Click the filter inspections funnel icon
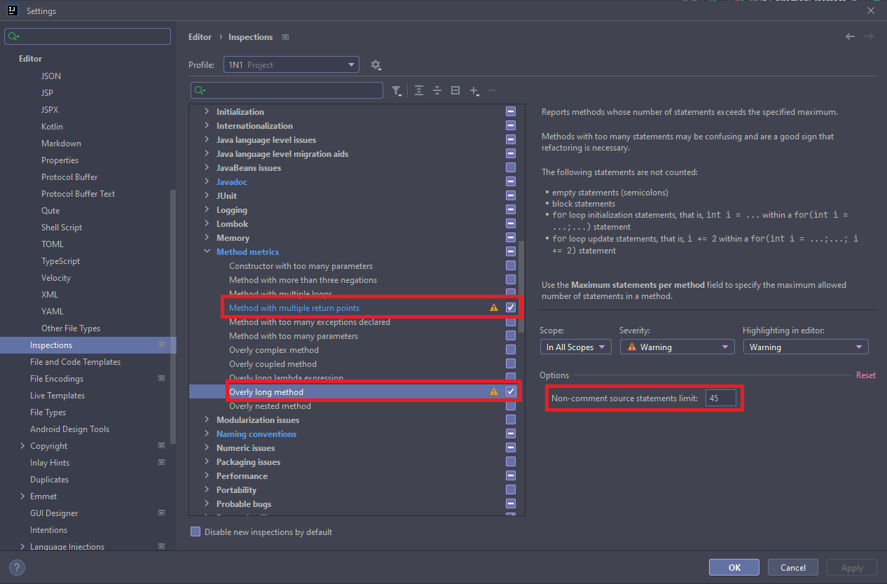Screen dimensions: 887x584 pos(397,90)
